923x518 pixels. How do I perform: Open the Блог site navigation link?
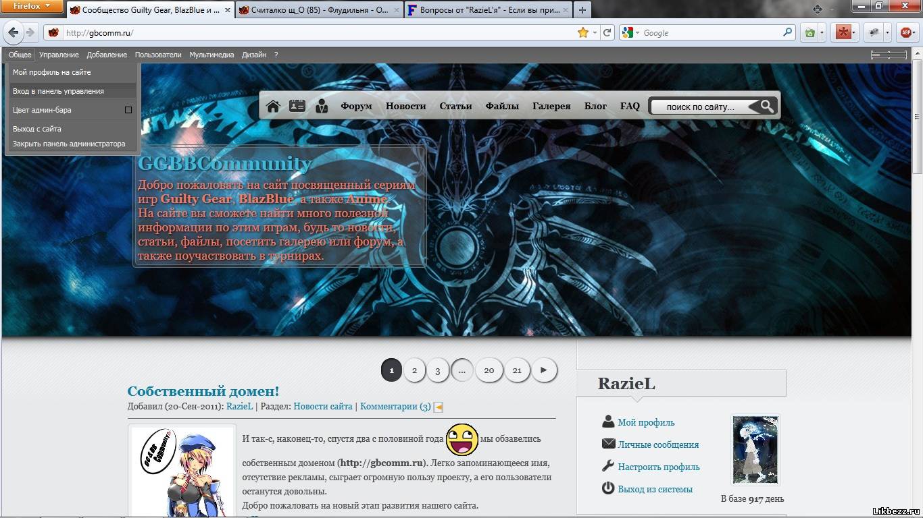595,106
